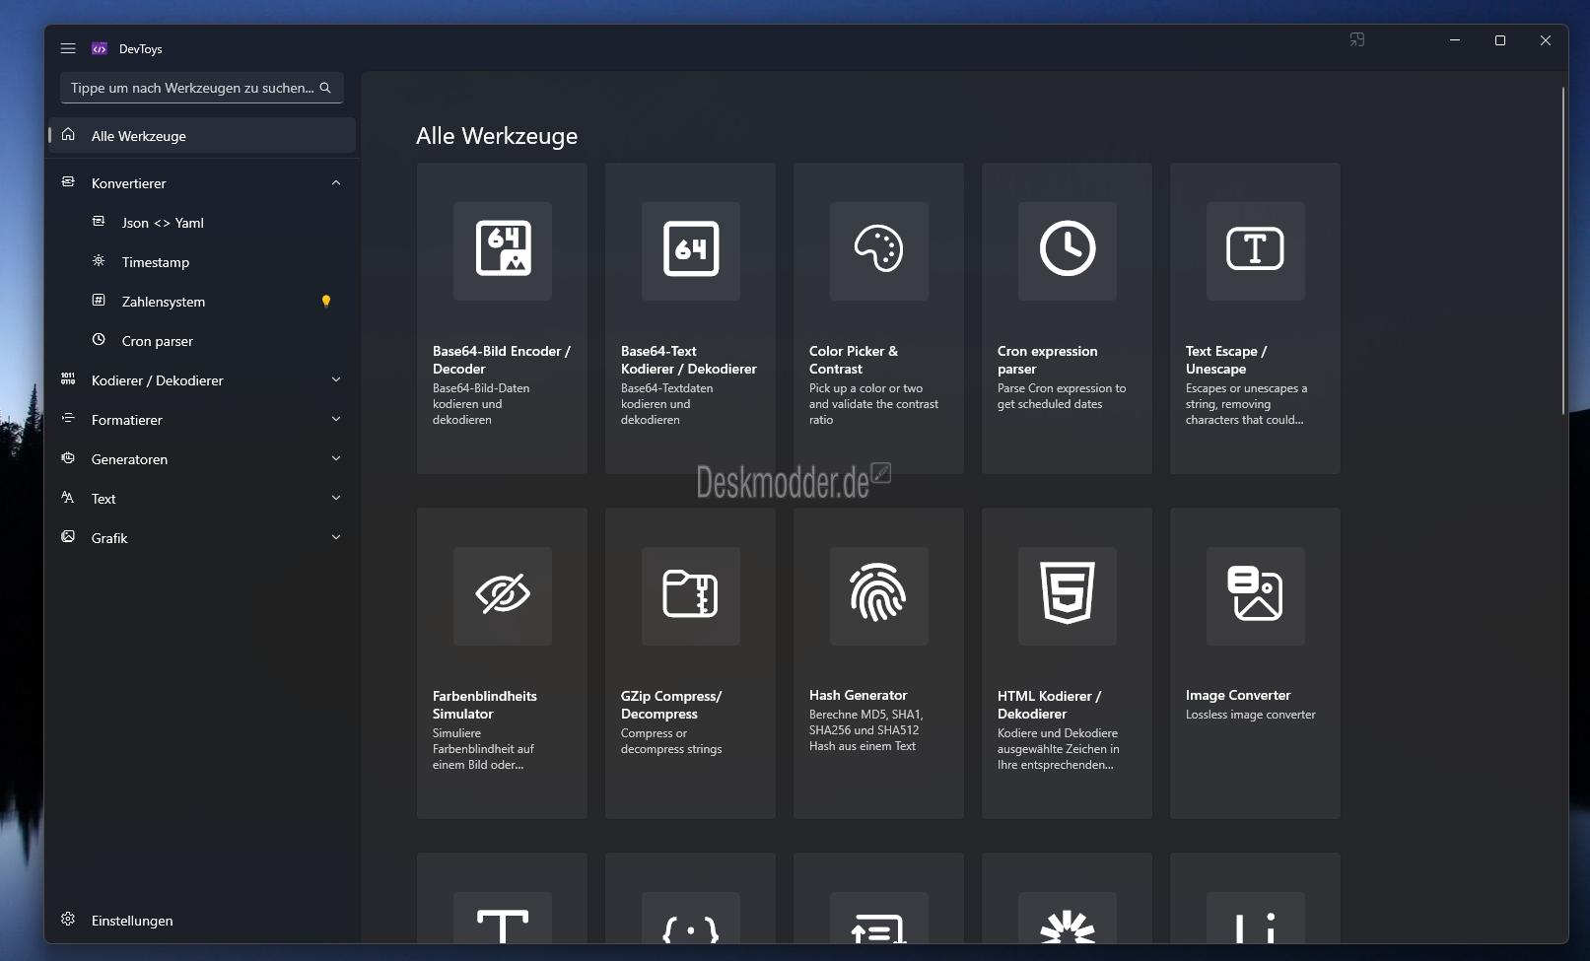Click Hash Generator card title
The image size is (1590, 961).
point(858,695)
